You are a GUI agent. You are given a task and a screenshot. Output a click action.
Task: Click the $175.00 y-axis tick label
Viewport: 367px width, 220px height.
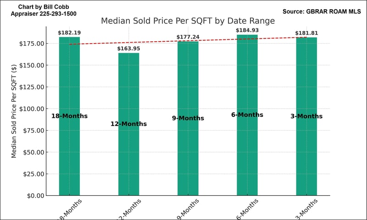click(32, 44)
